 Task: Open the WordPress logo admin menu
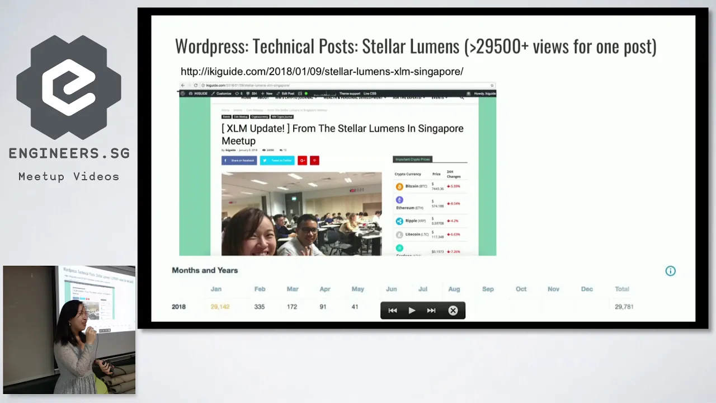[183, 93]
